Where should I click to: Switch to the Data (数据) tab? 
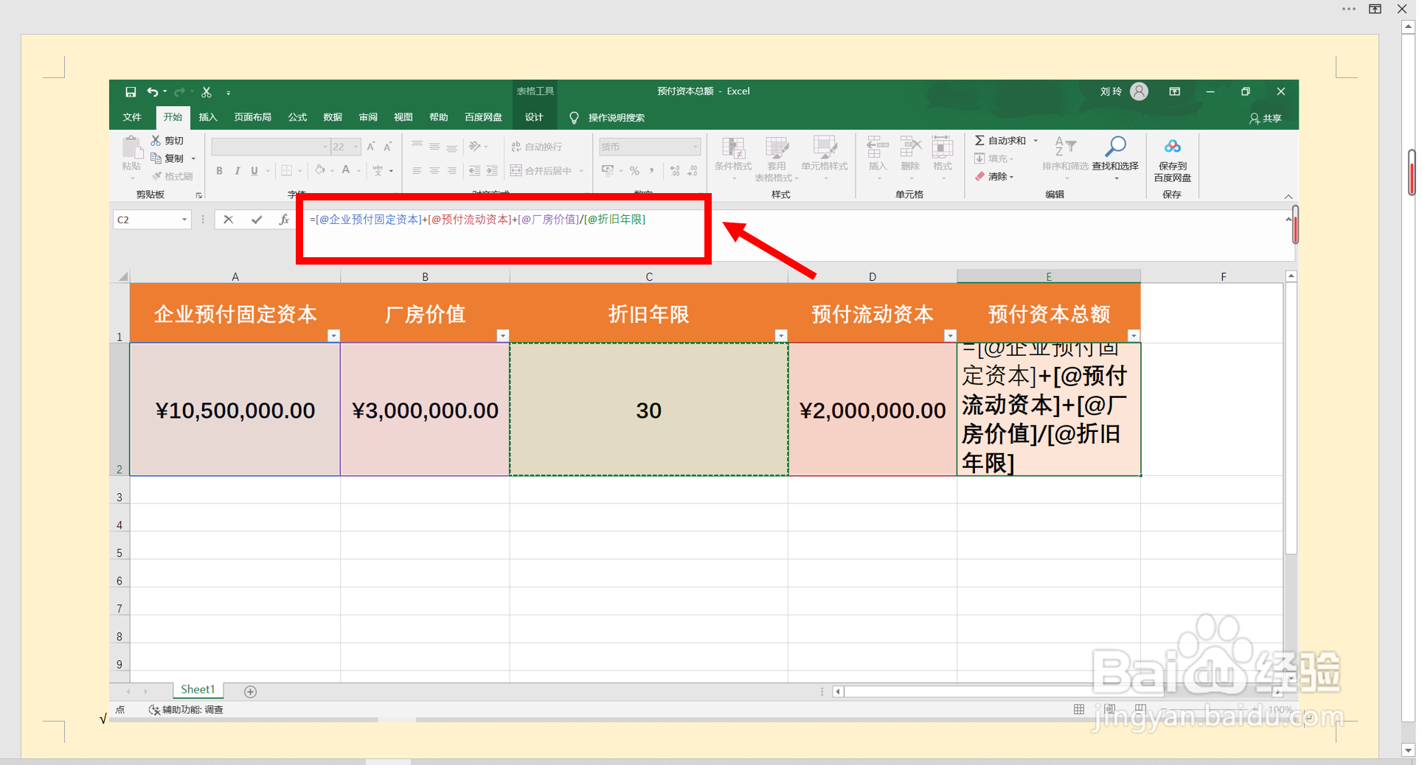coord(333,117)
